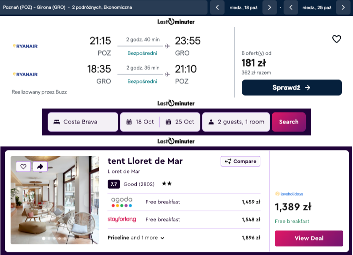
Task: Open Costa Brava destination field
Action: (83, 122)
